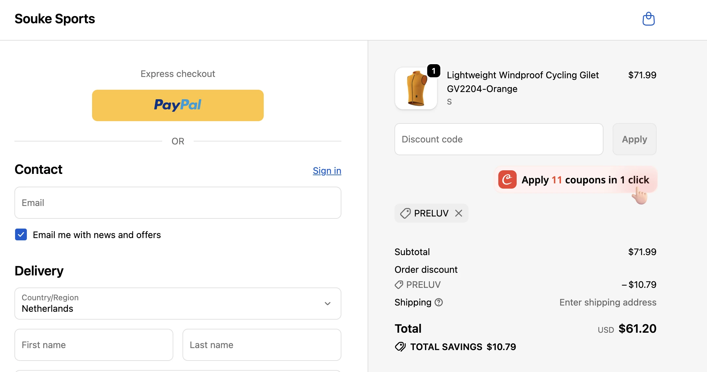Click the Souke Sports store title
The image size is (707, 372).
[x=55, y=19]
